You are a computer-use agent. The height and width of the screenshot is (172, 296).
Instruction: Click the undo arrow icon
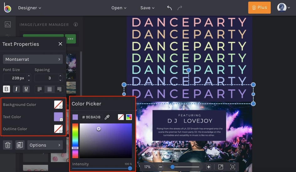169,8
